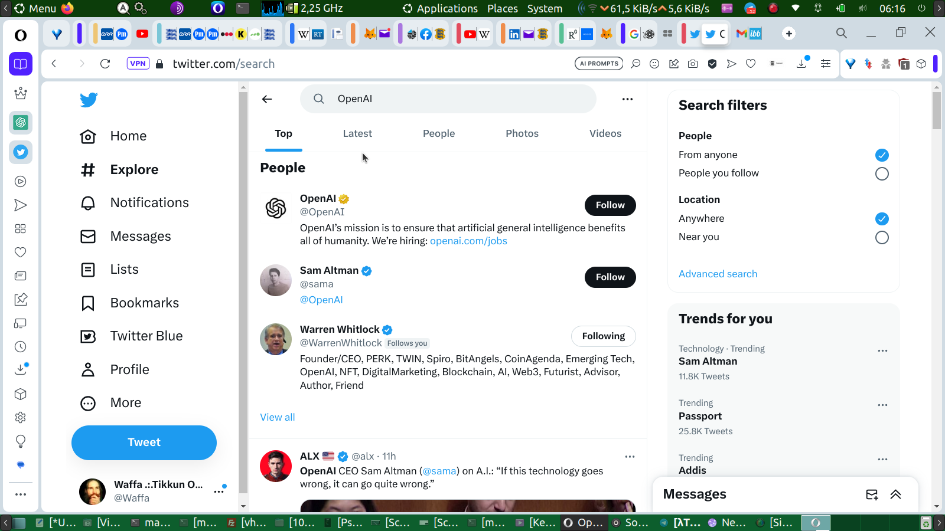Viewport: 945px width, 531px height.
Task: Open the openai.com/jobs link
Action: pos(468,241)
